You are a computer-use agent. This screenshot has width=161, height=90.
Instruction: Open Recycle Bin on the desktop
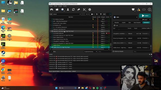pyautogui.click(x=3, y=20)
